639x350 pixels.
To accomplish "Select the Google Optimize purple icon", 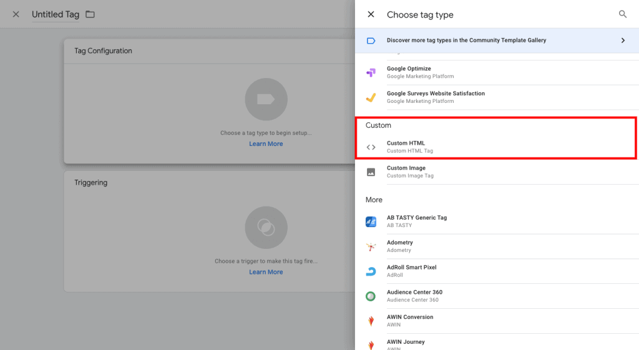I will [371, 72].
